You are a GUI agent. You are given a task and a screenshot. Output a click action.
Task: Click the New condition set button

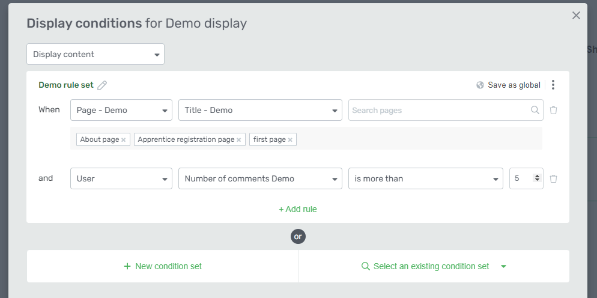[163, 266]
